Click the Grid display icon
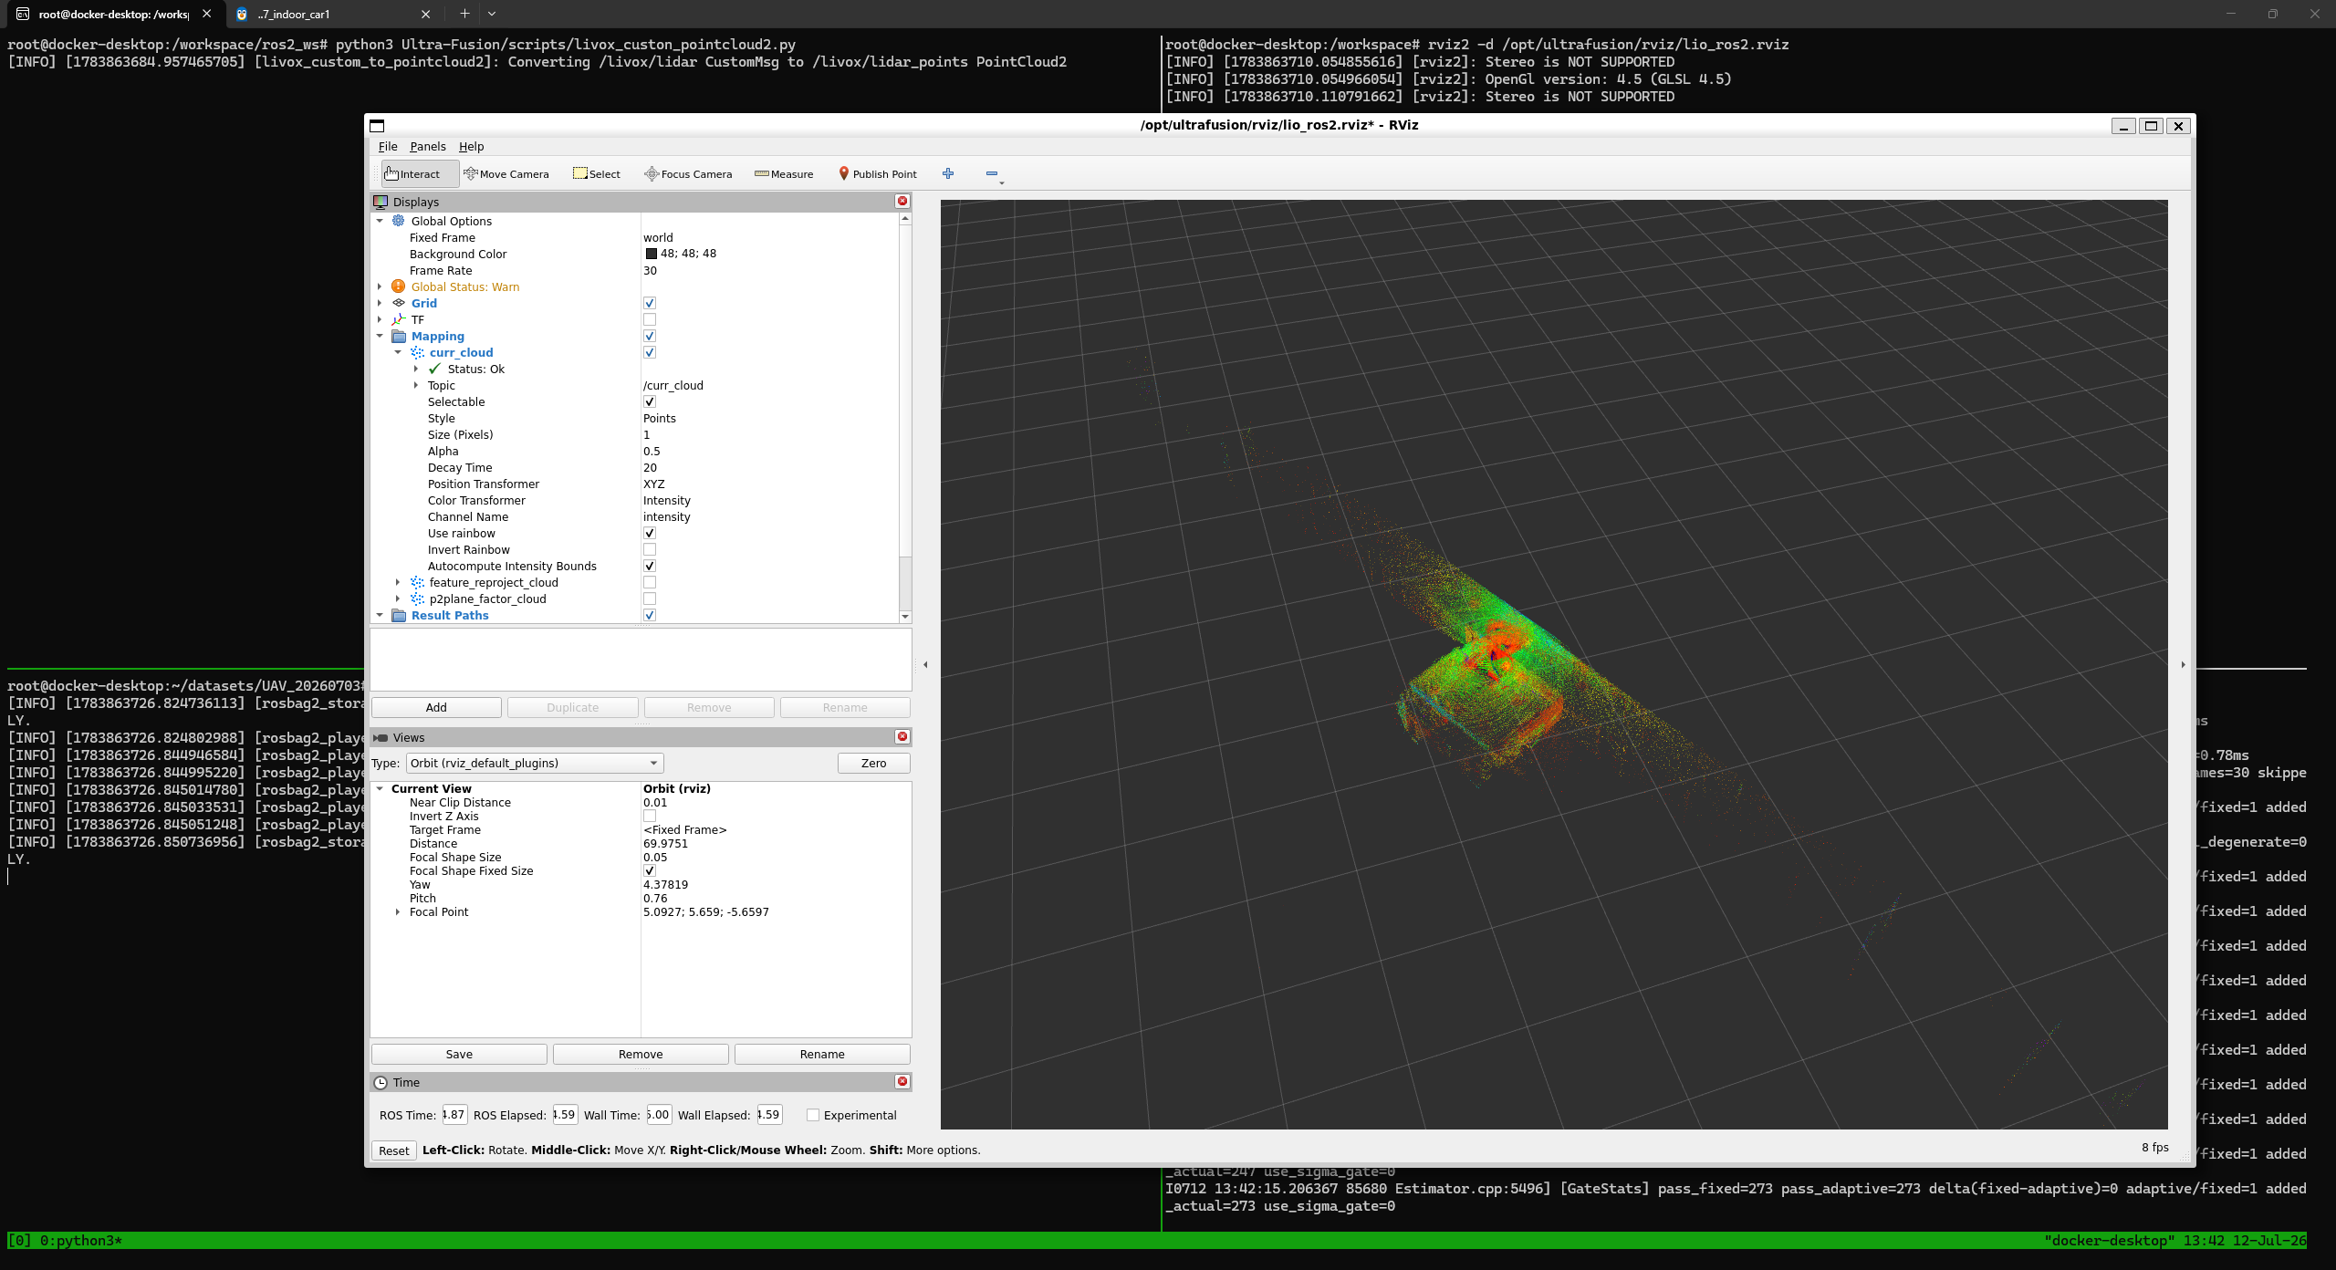The image size is (2336, 1270). pyautogui.click(x=399, y=303)
